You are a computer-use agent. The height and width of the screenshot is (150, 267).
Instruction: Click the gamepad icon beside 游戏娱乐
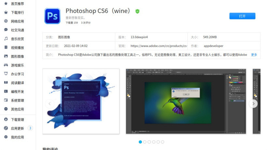(6, 65)
